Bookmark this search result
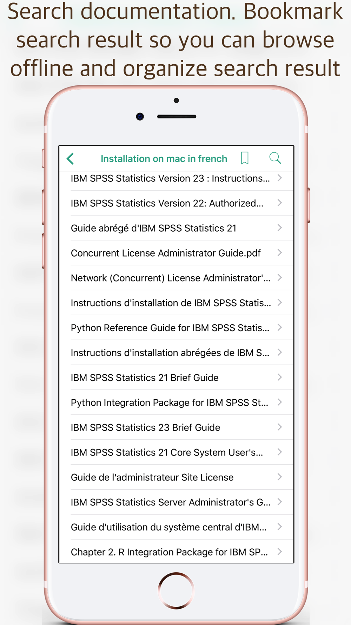351x625 pixels. coord(245,158)
